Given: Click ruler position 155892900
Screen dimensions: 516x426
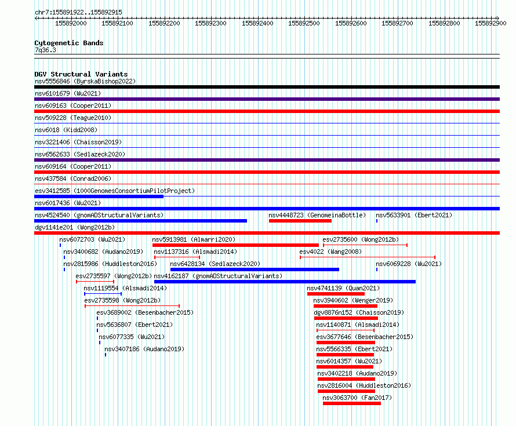Looking at the screenshot, I should pos(490,23).
